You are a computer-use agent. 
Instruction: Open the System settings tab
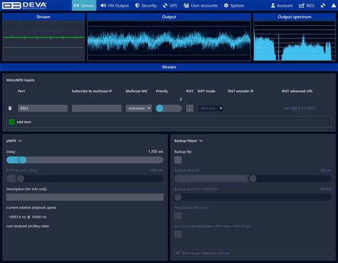[x=234, y=5]
